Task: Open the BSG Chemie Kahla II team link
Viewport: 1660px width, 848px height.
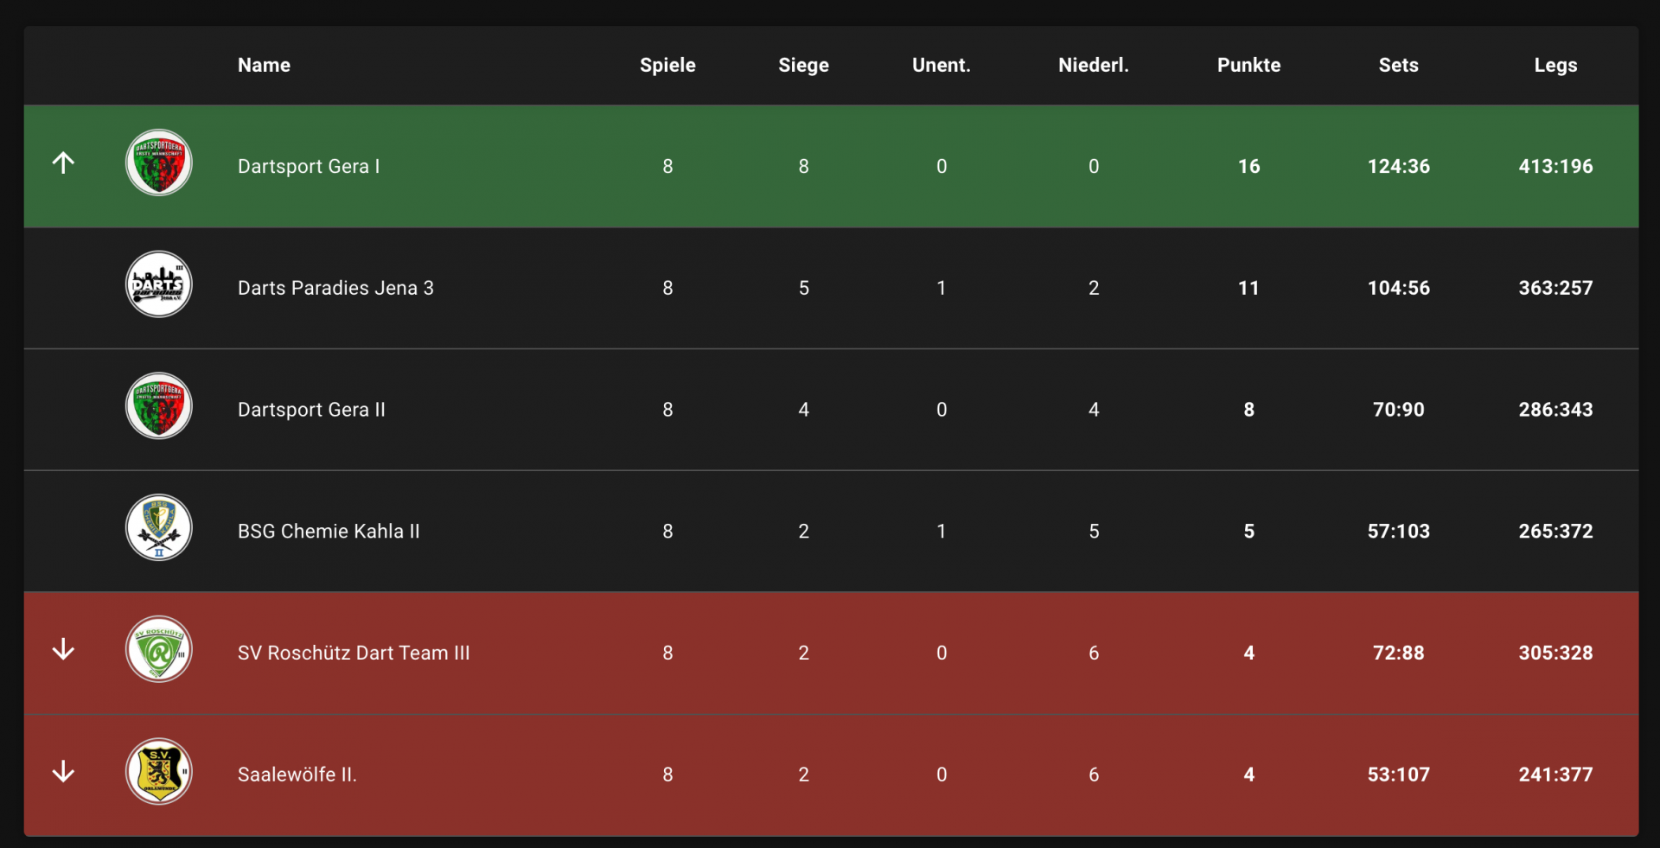Action: pyautogui.click(x=329, y=531)
